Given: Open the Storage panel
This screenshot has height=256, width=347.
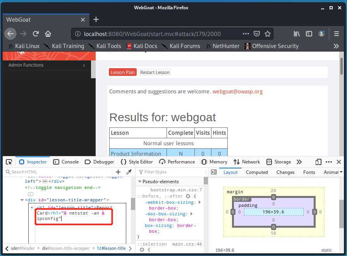Looking at the screenshot, I should tap(278, 162).
